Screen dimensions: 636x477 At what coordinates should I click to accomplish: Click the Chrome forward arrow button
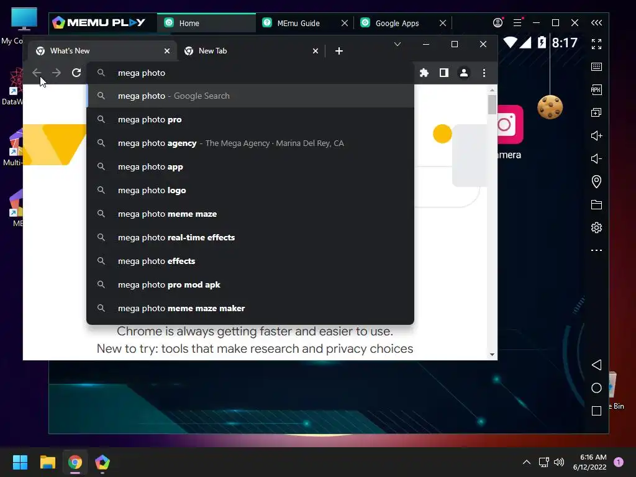tap(57, 73)
